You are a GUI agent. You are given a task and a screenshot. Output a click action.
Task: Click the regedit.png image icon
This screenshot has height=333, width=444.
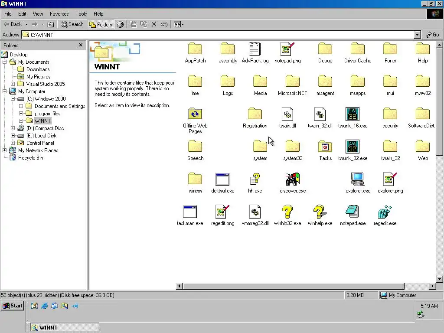222,212
